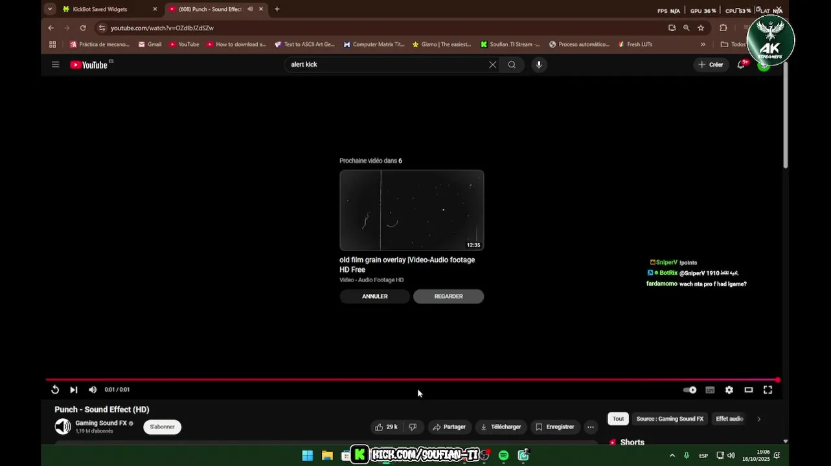Switch to KickBot Saved Widgets tab

point(110,9)
